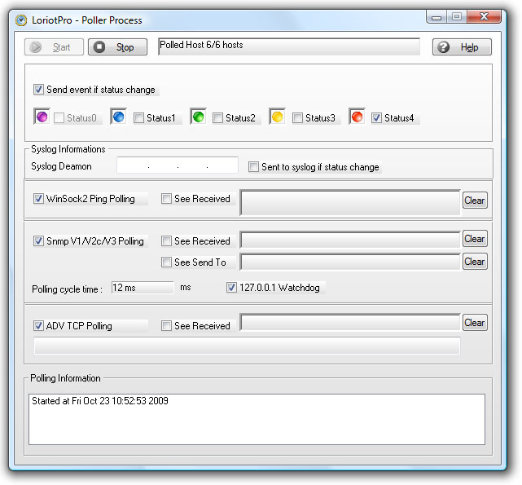Enable the Status3 checkbox
Image resolution: width=522 pixels, height=485 pixels.
[x=297, y=118]
